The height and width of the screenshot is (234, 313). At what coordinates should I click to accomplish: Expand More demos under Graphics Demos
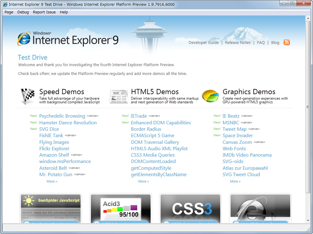[x=235, y=181]
